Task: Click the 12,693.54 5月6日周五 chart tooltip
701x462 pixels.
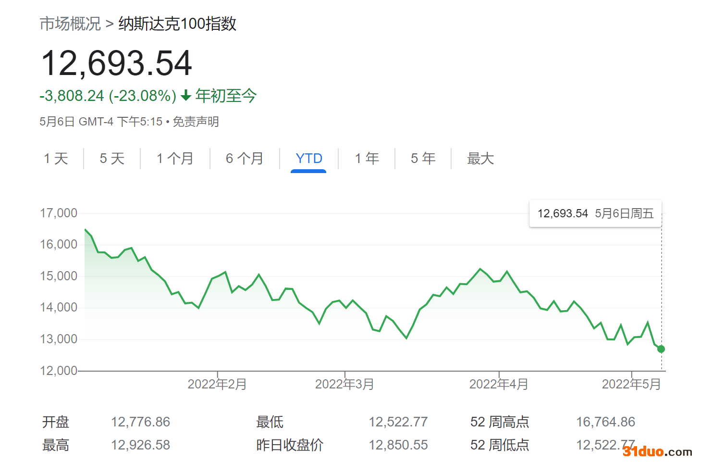Action: coord(595,213)
